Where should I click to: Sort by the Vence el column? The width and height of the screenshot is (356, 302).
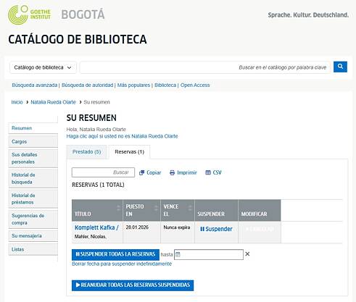pyautogui.click(x=178, y=210)
